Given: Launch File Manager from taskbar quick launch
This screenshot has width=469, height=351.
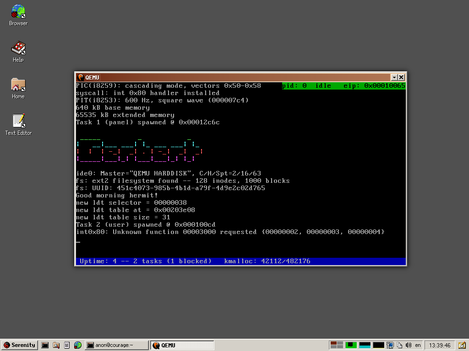Looking at the screenshot, I should pyautogui.click(x=56, y=346).
